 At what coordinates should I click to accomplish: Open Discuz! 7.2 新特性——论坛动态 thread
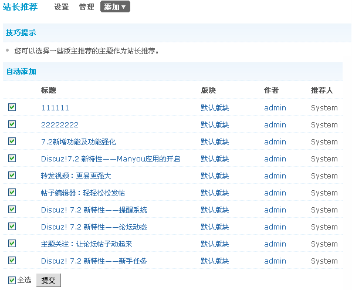[94, 227]
